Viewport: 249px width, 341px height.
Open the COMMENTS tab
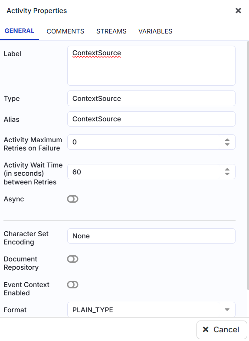coord(65,31)
